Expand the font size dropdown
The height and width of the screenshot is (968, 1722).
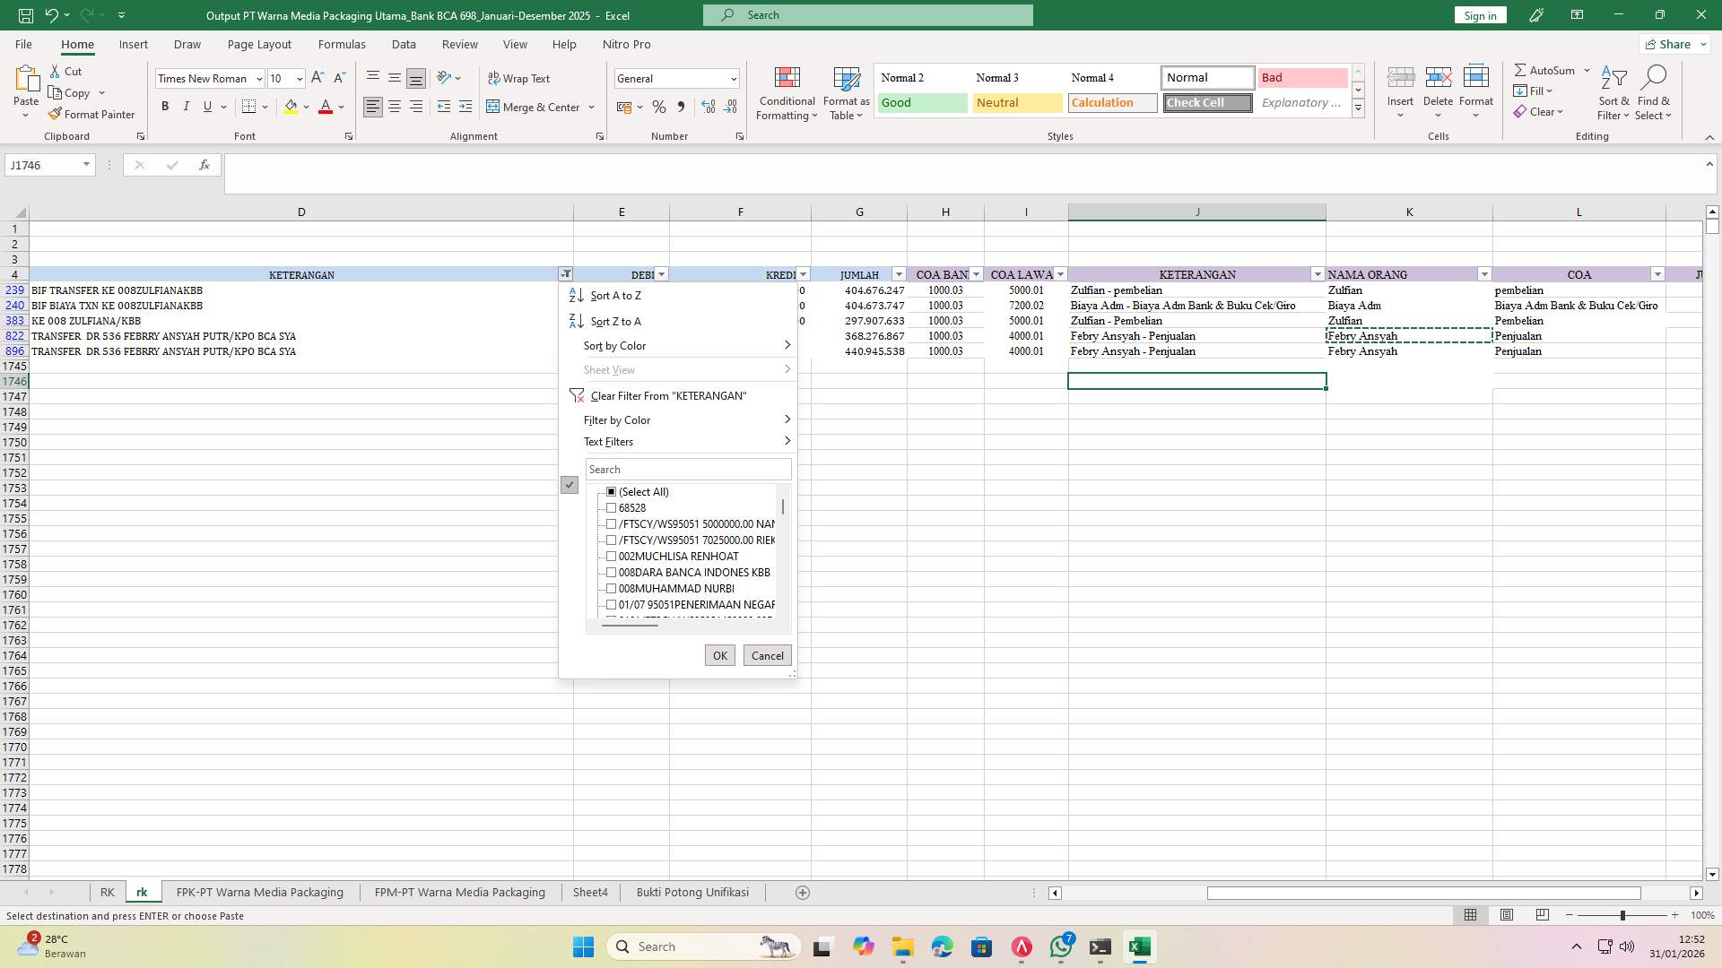[x=300, y=79]
